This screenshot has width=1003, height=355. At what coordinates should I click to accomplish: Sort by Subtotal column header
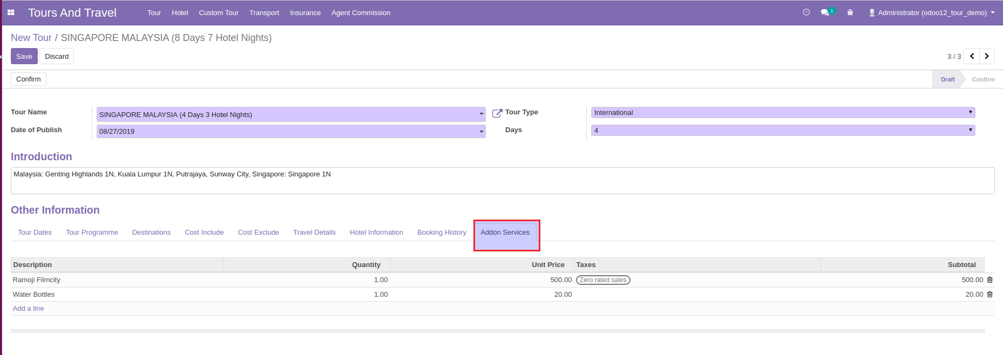pyautogui.click(x=903, y=265)
